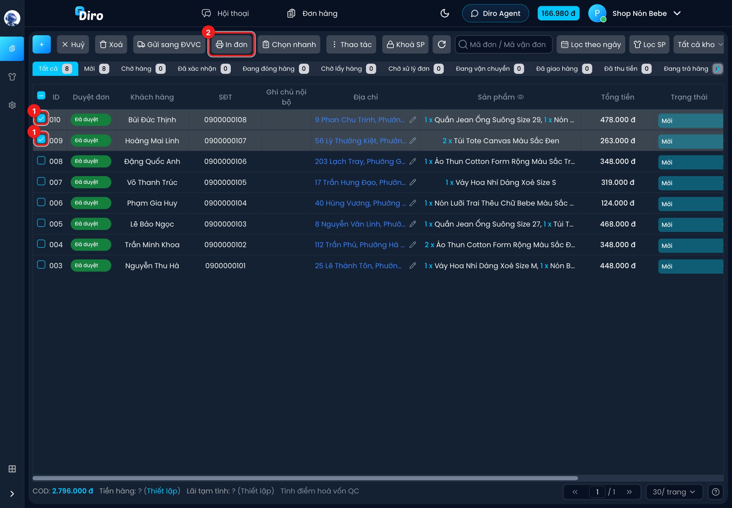732x508 pixels.
Task: Expand sidebar with bottom chevron arrow
Action: (12, 494)
